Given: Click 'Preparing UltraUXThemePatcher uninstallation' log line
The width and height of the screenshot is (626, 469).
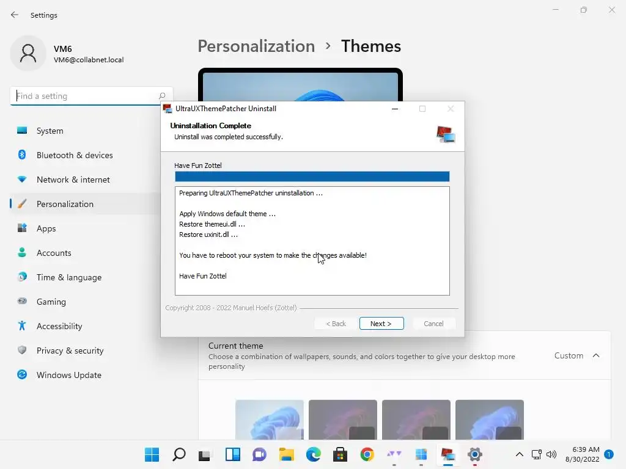Looking at the screenshot, I should point(251,193).
